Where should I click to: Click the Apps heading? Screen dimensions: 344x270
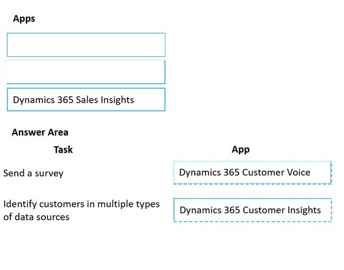coord(24,19)
